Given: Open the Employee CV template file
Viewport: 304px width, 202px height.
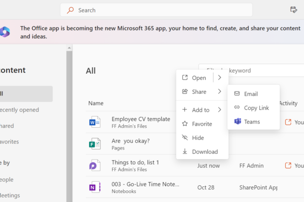Looking at the screenshot, I should 140,119.
